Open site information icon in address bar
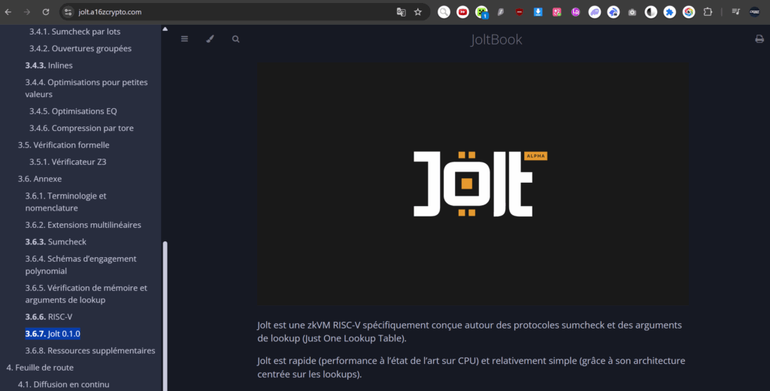Viewport: 770px width, 391px height. point(68,12)
